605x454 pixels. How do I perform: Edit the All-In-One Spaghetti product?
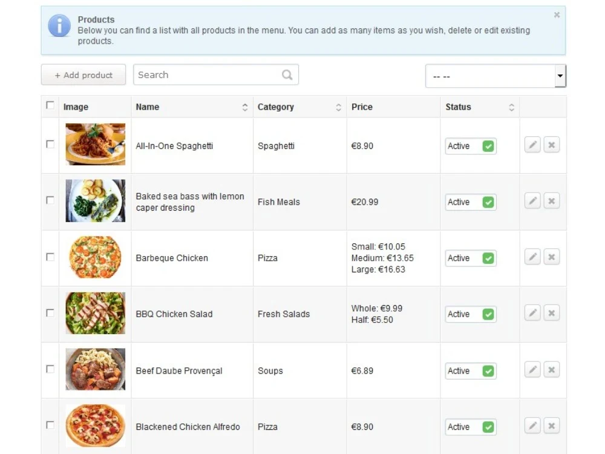coord(532,145)
